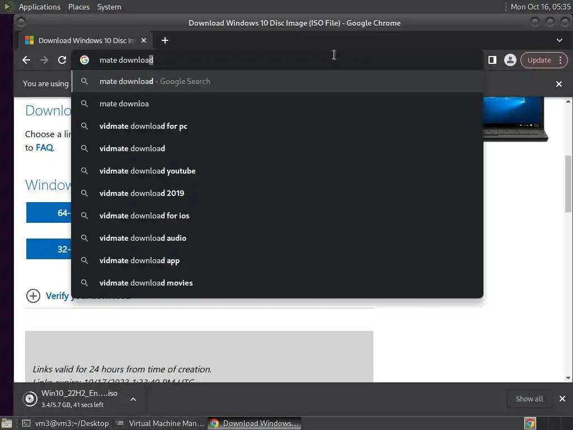Dismiss the infobar with its X
This screenshot has width=573, height=430.
(x=559, y=84)
